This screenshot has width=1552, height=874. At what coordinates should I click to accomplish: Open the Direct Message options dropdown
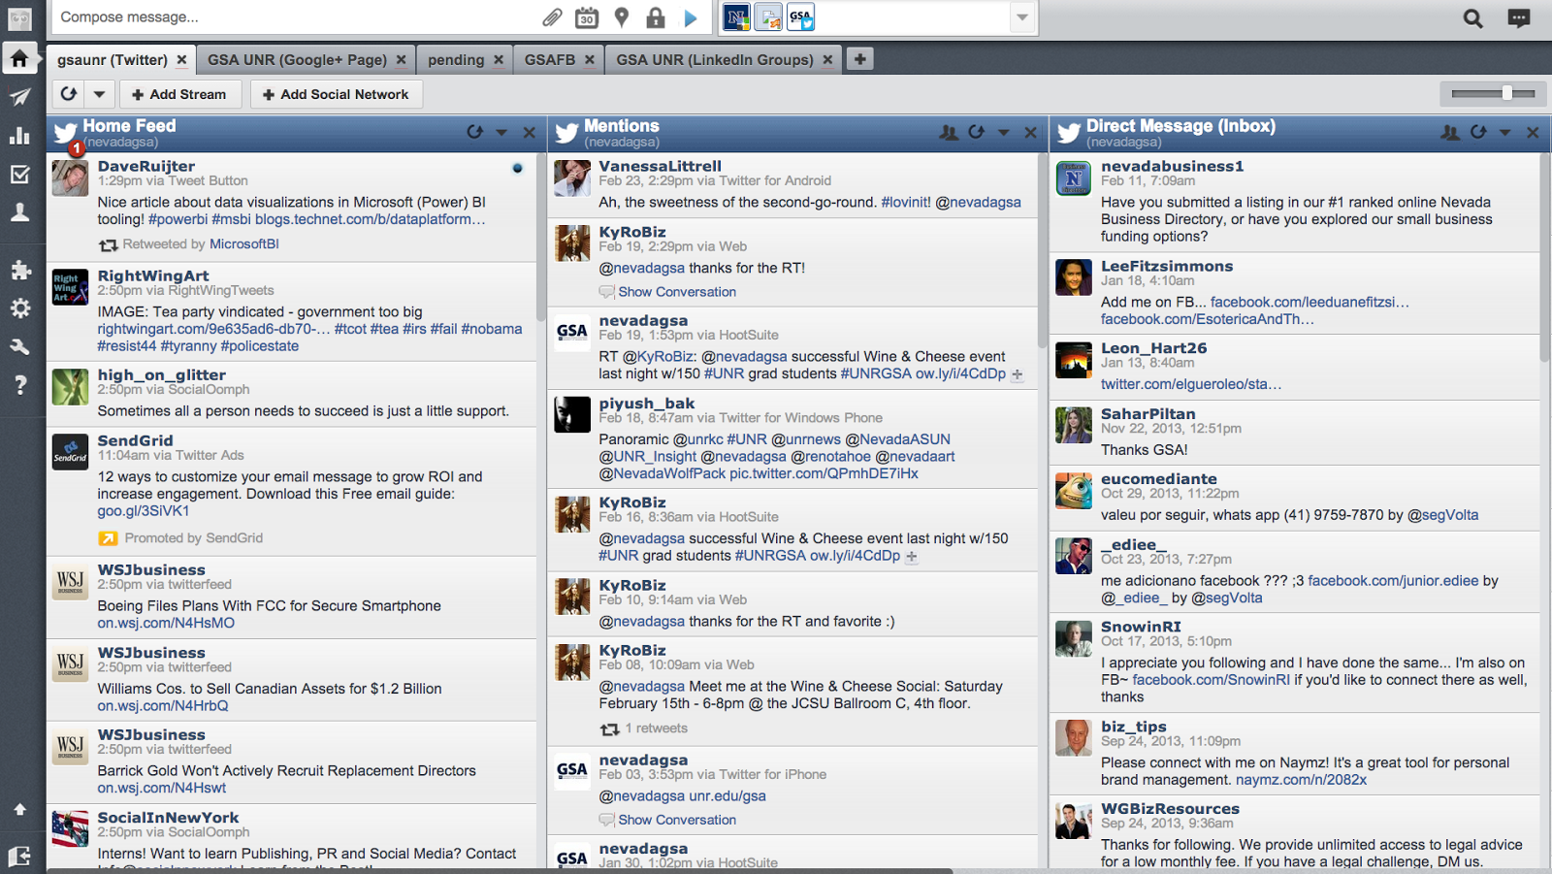pyautogui.click(x=1504, y=132)
